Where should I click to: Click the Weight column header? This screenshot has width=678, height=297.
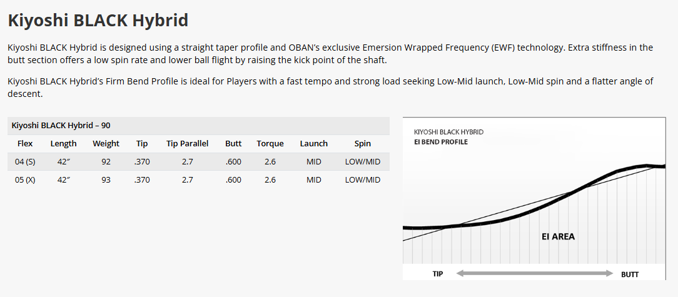(x=106, y=143)
